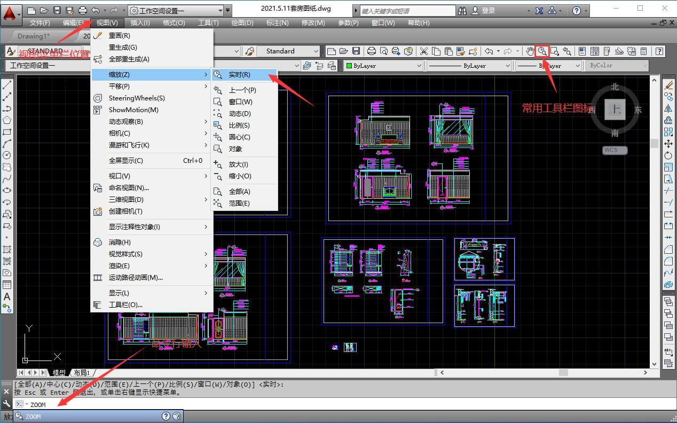Click the Save icon in quick access toolbar
The height and width of the screenshot is (423, 677).
tap(57, 10)
